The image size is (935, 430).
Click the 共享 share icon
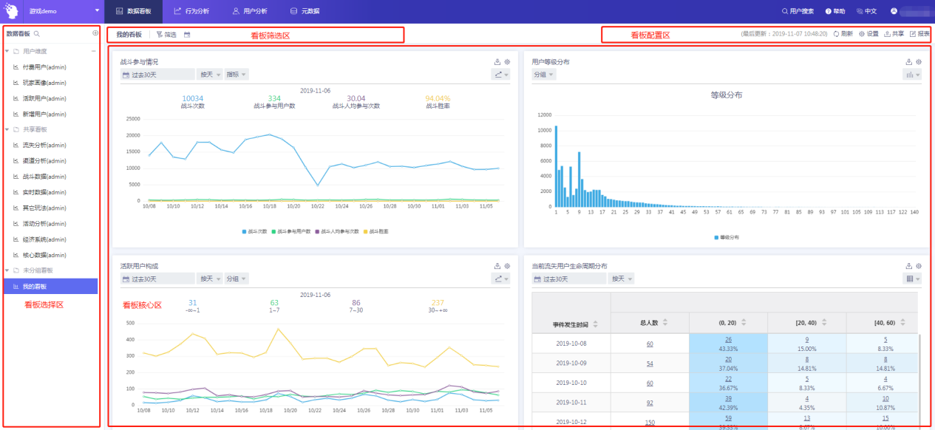coord(887,34)
